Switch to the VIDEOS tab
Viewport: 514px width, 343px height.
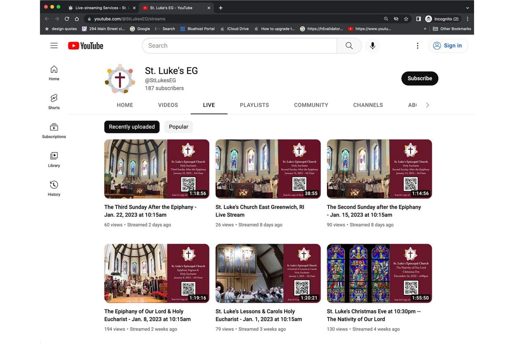tap(168, 105)
